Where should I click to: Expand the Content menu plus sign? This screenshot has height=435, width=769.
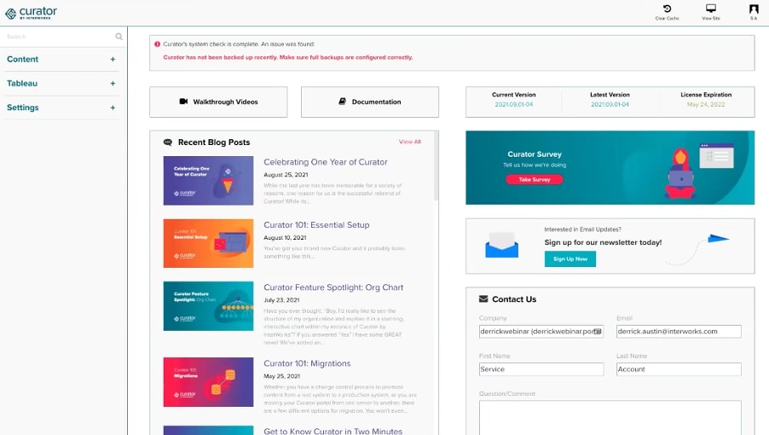click(x=113, y=60)
